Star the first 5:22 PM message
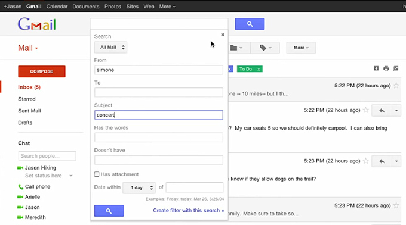 [x=396, y=85]
